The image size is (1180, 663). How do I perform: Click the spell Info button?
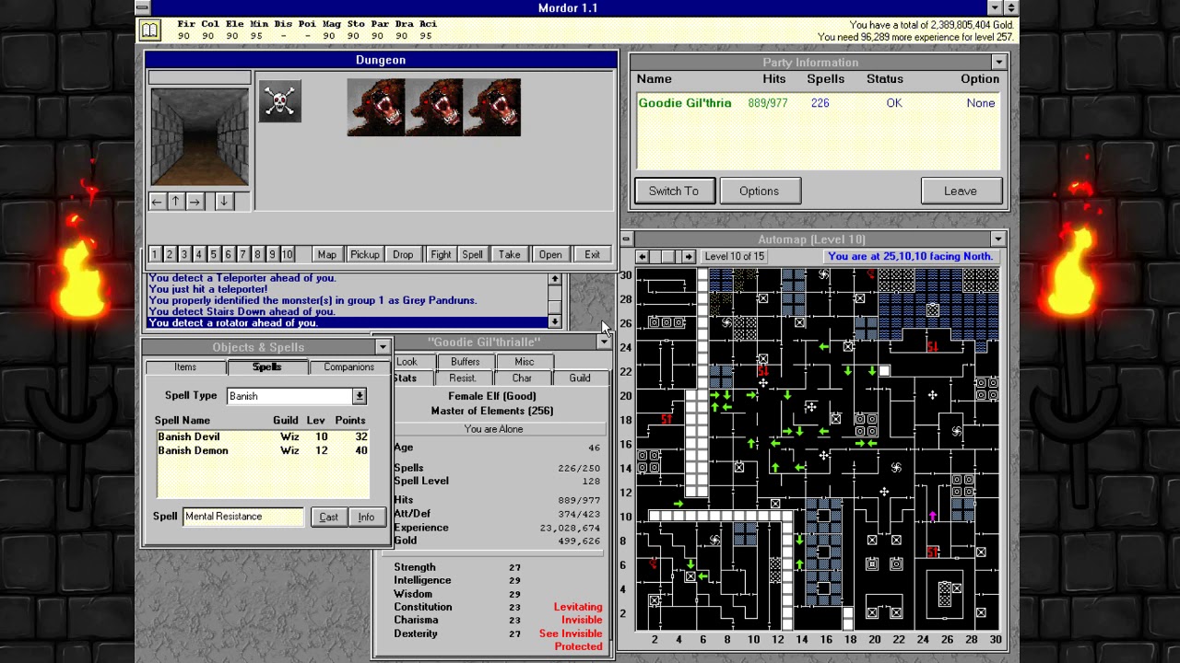point(366,517)
